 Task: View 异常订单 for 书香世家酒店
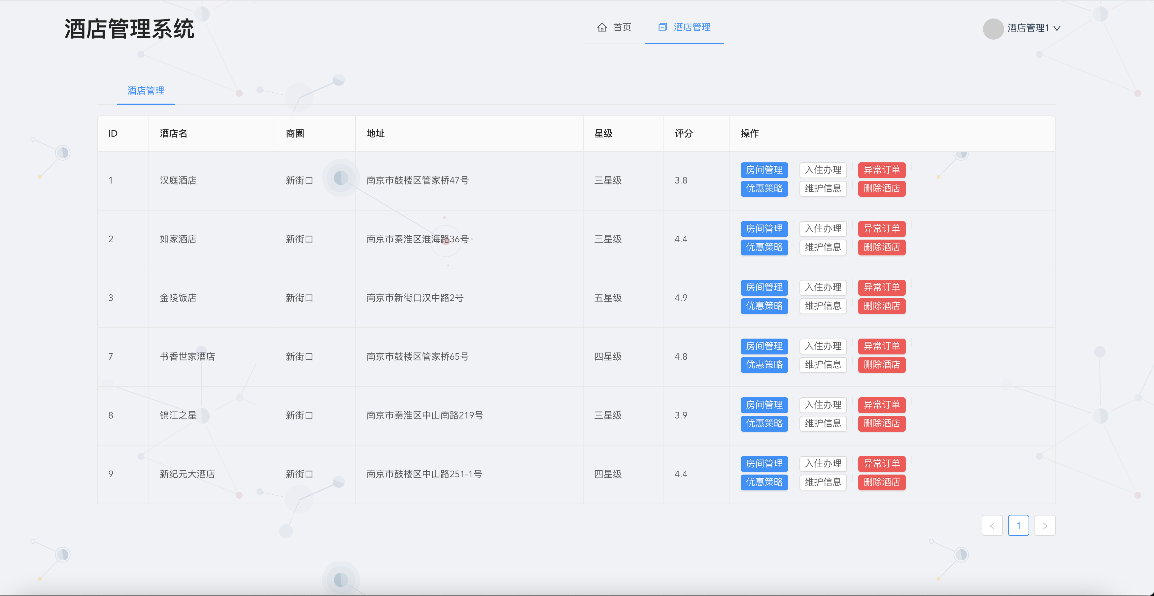(882, 346)
